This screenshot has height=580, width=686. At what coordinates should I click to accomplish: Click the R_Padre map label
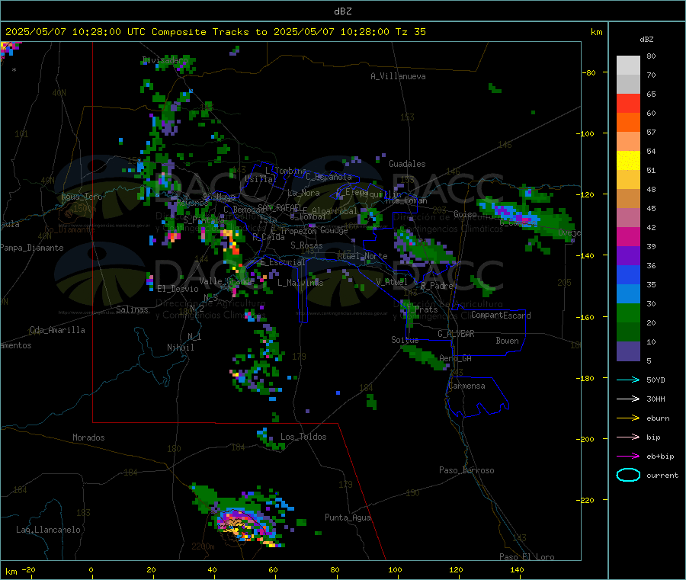click(437, 286)
